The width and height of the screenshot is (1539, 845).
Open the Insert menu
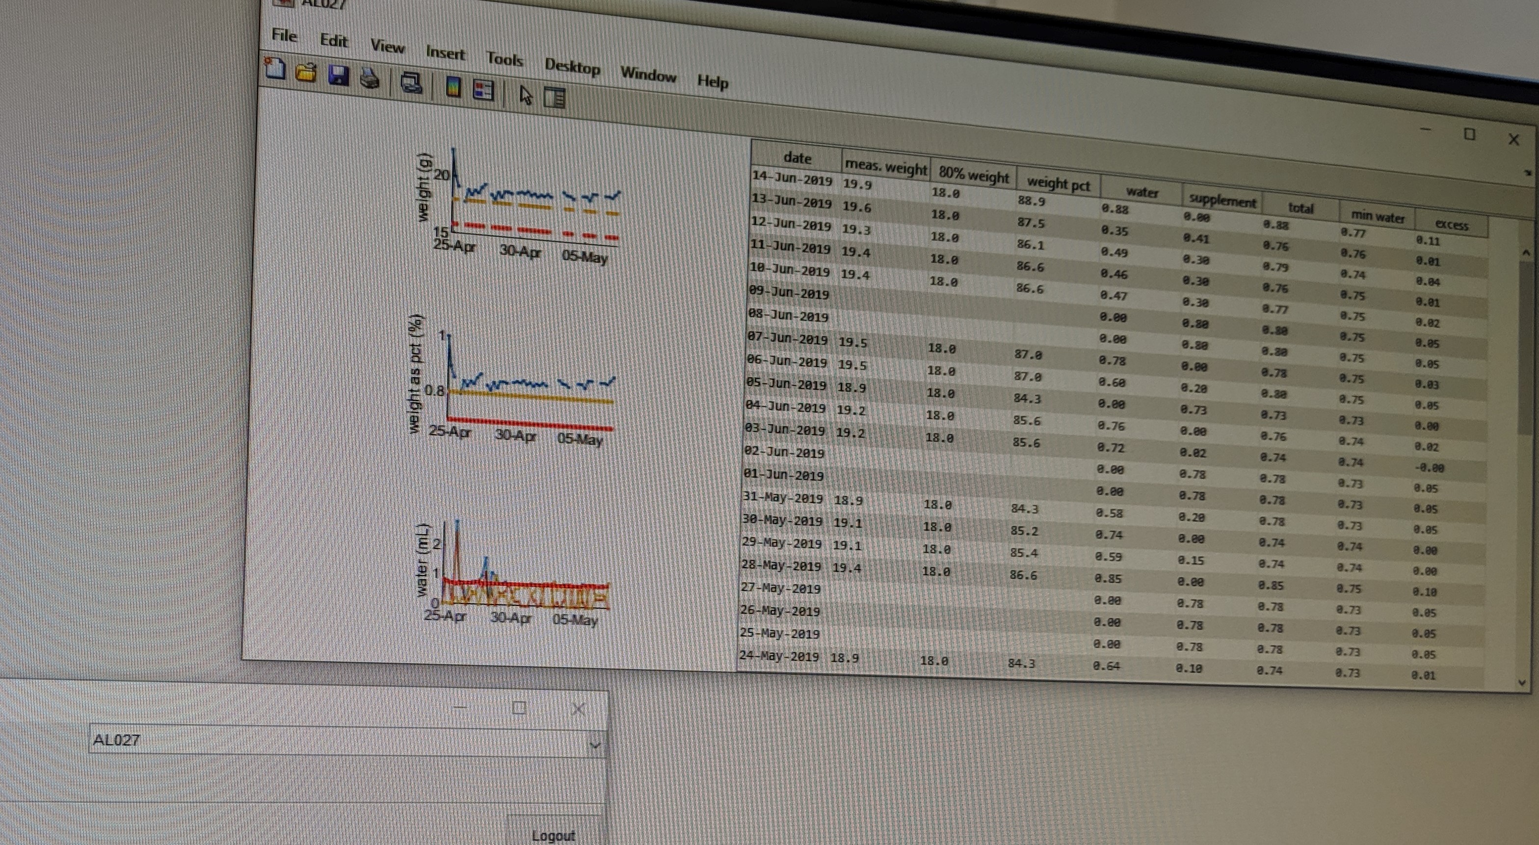tap(445, 53)
